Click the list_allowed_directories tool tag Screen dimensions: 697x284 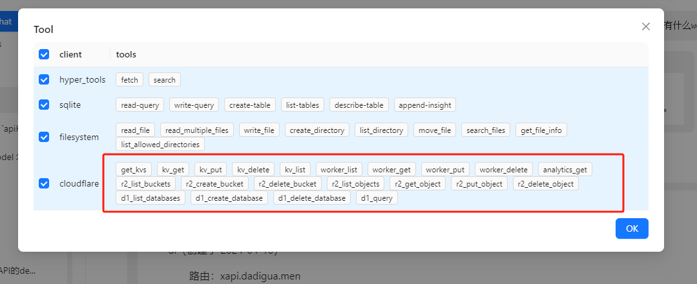click(160, 144)
